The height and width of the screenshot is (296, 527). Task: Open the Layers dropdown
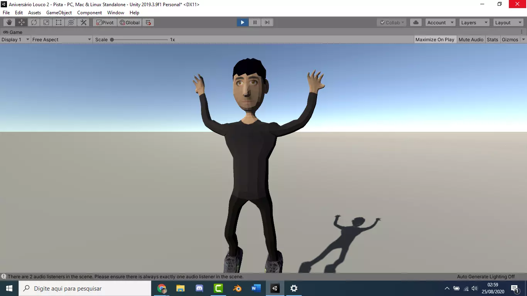pos(474,22)
